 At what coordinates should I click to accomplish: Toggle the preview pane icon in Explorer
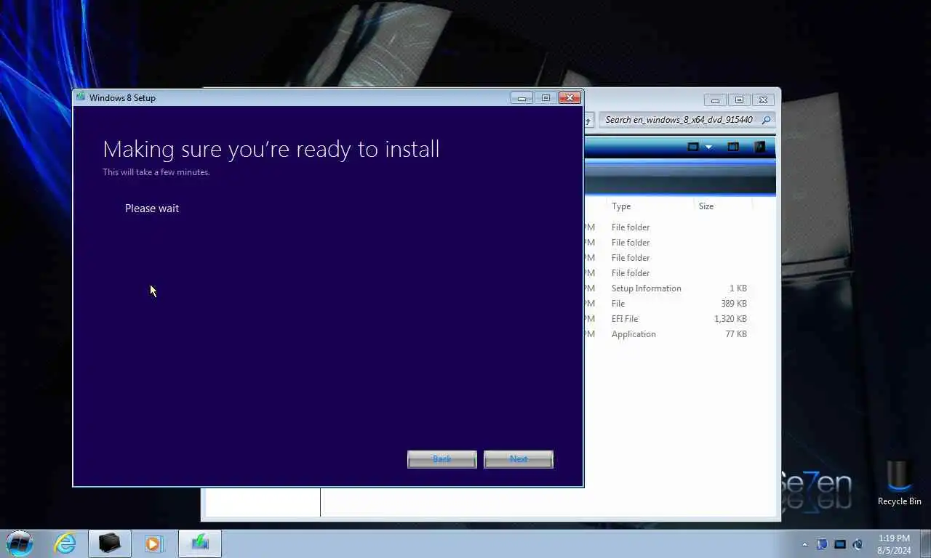pos(733,147)
